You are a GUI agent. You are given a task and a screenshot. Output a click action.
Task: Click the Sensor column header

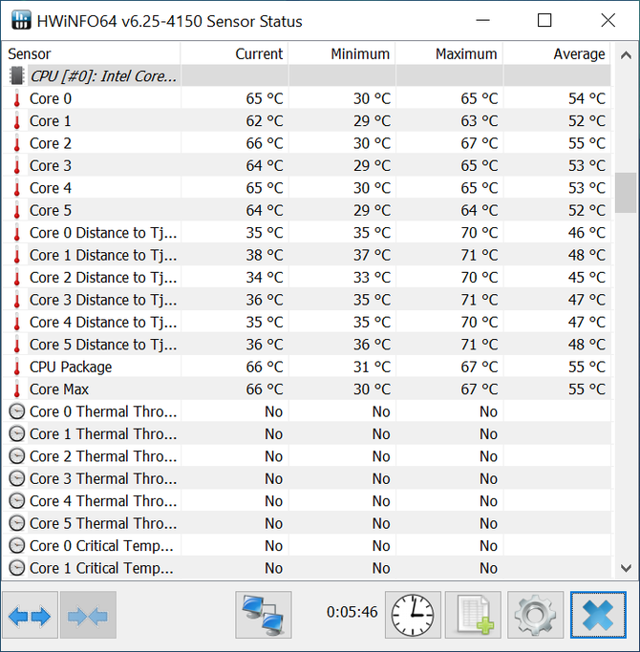tap(91, 53)
